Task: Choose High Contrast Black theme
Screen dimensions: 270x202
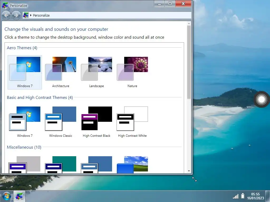Action: (x=97, y=122)
